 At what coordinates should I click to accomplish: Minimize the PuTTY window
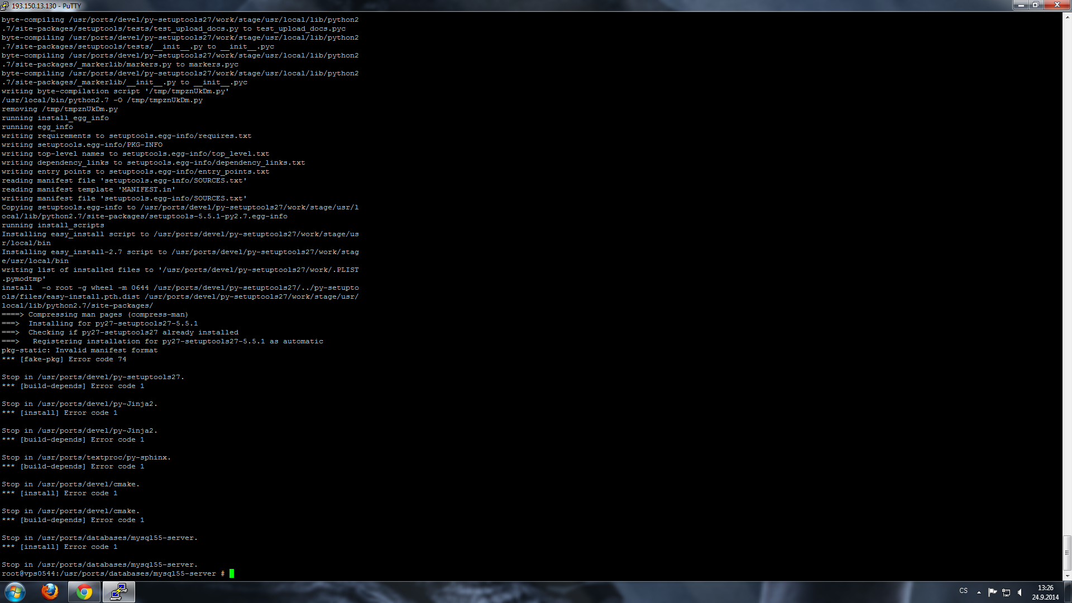pyautogui.click(x=1021, y=5)
